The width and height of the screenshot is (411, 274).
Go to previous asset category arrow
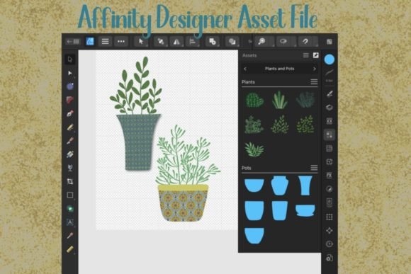point(245,69)
